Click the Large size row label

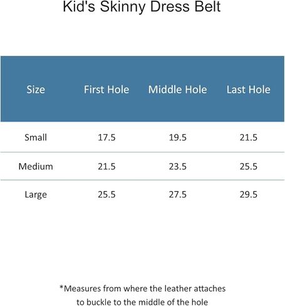click(36, 194)
